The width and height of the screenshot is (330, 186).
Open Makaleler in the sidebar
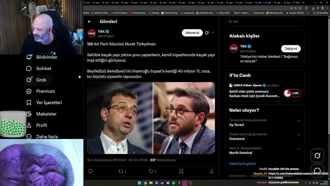coord(41,114)
